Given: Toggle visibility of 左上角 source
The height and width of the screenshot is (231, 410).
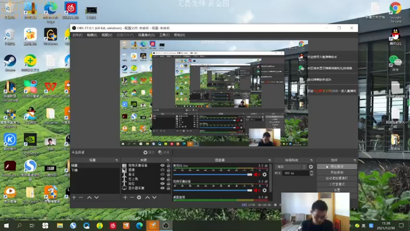Looking at the screenshot, I should point(162,179).
